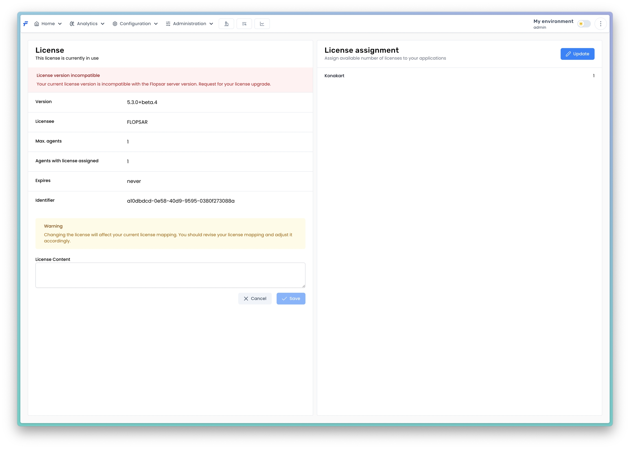Expand the Analytics dropdown chevron
630x449 pixels.
tap(103, 24)
